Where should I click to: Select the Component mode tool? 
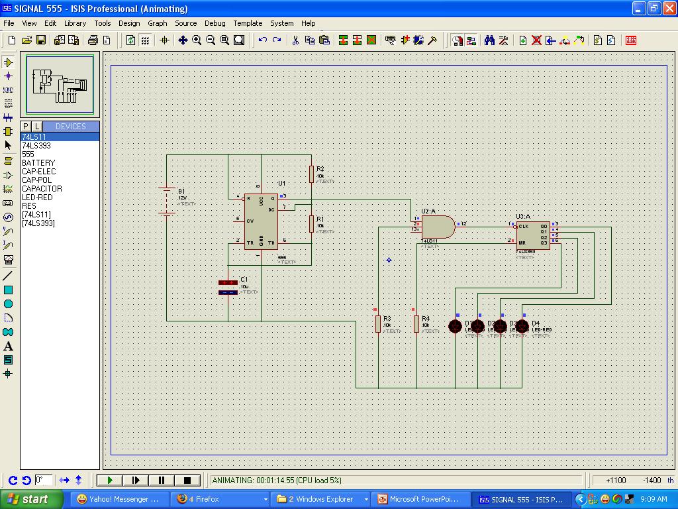[8, 63]
